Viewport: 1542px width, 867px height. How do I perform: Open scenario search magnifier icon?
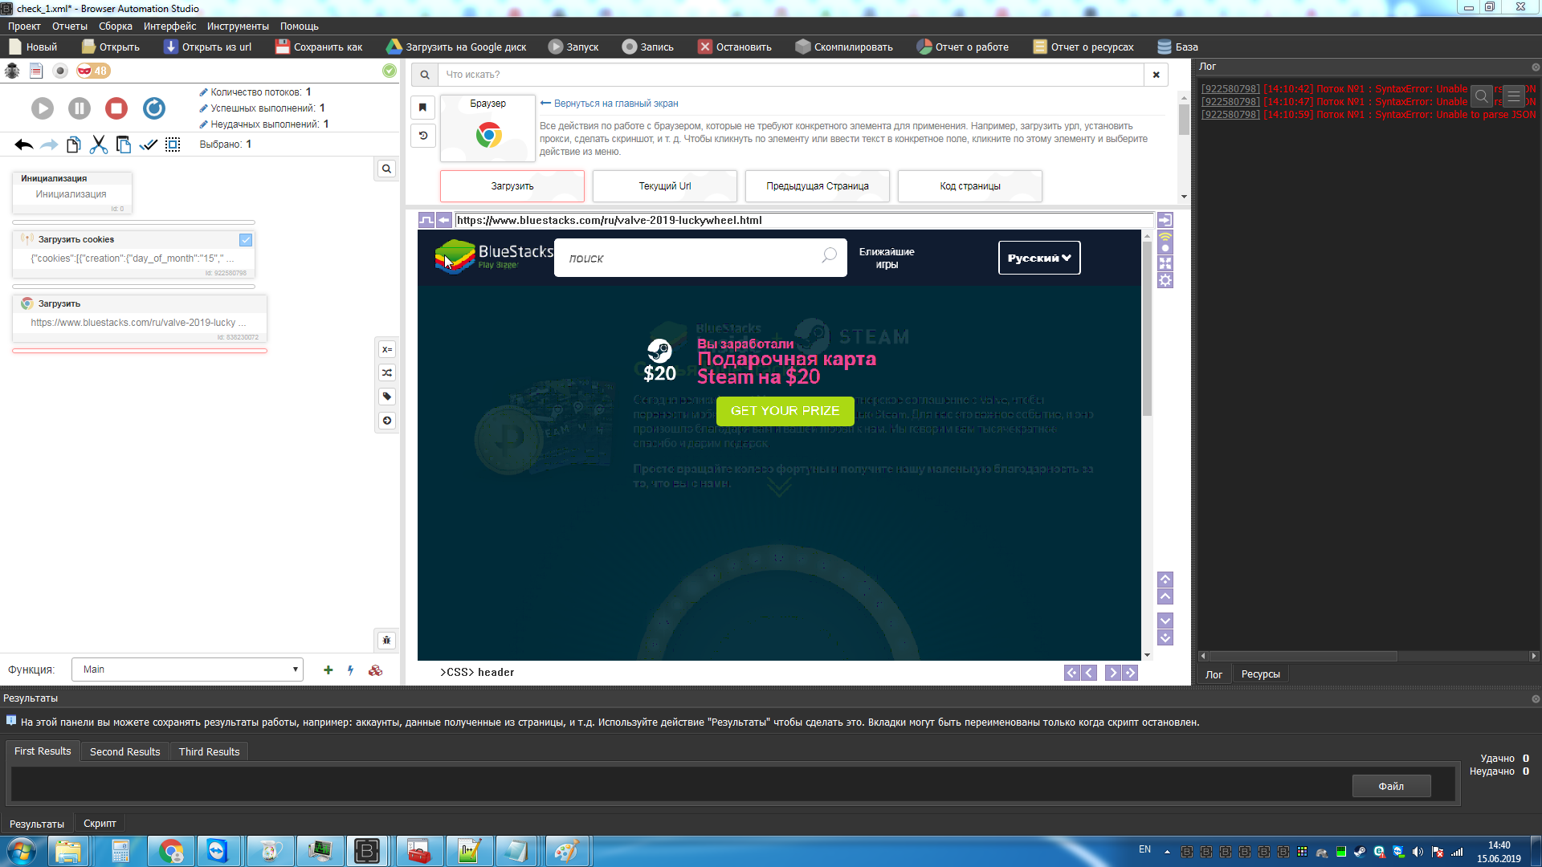386,169
